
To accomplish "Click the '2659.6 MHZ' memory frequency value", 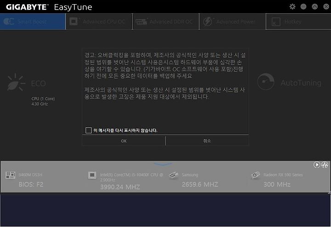I will tap(200, 184).
